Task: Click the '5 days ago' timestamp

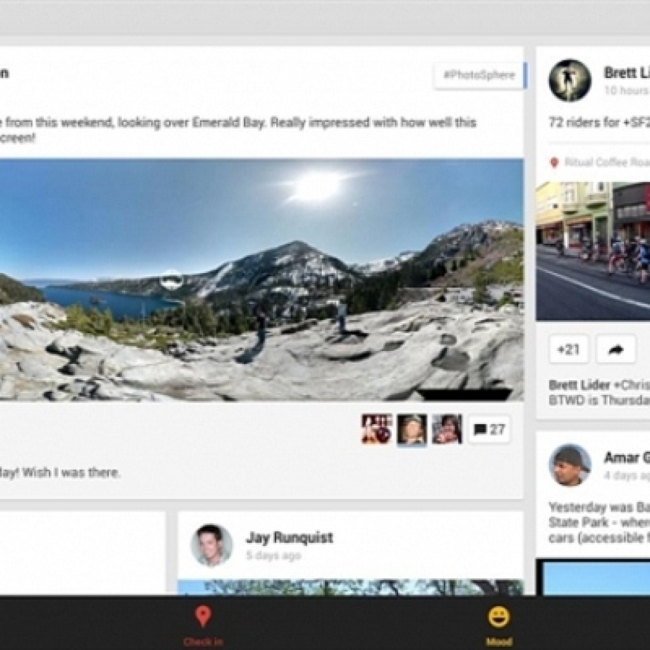Action: (x=274, y=555)
